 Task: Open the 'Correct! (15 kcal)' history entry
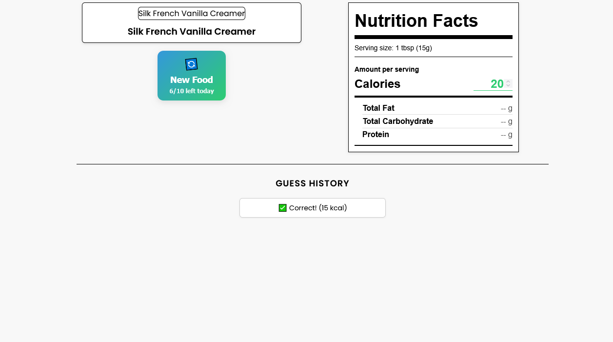[x=313, y=208]
